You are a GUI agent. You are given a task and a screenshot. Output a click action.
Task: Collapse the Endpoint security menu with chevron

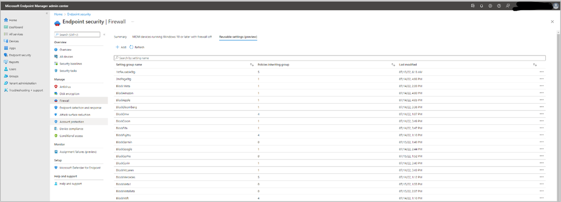104,35
